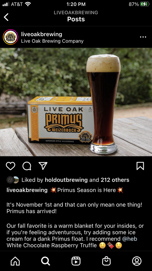Tap the battery indicator in status bar
Screen dimensions: 152x271
tap(145, 4)
